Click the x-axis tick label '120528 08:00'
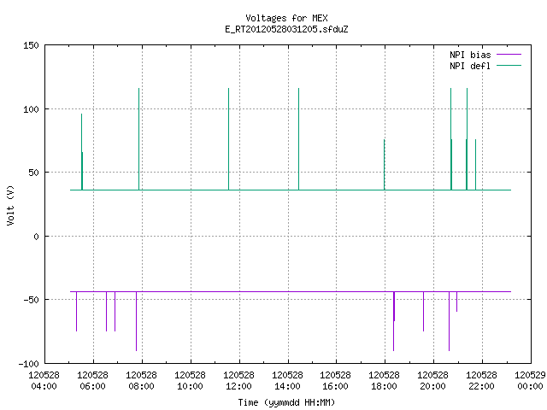Image resolution: width=547 pixels, height=410 pixels. pos(141,381)
